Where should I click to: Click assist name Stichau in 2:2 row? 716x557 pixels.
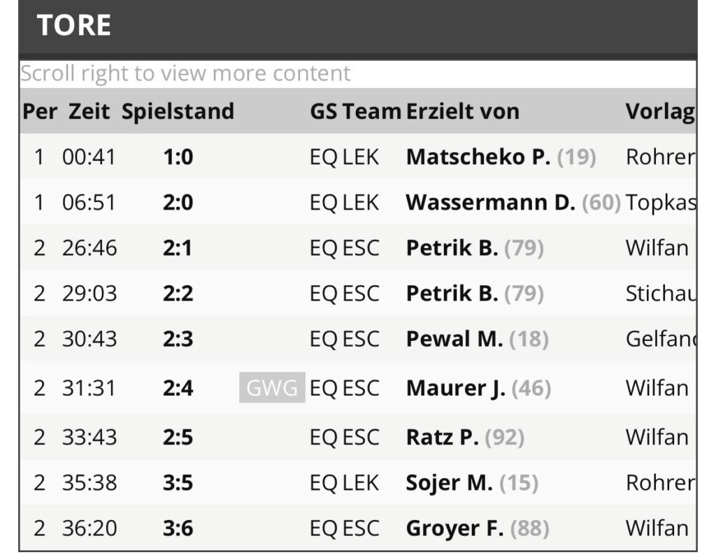coord(661,294)
